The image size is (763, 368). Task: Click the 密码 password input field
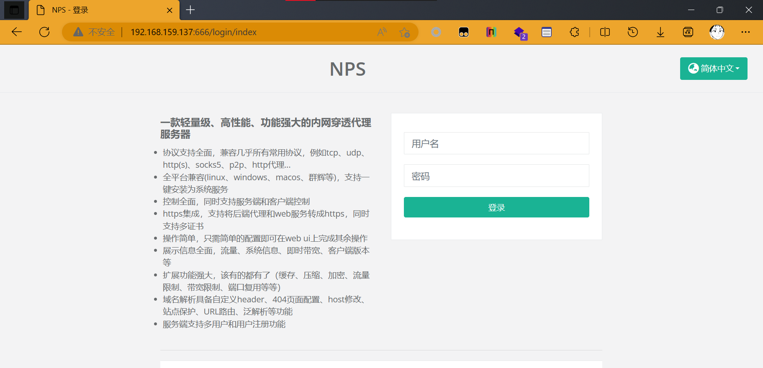(x=496, y=176)
